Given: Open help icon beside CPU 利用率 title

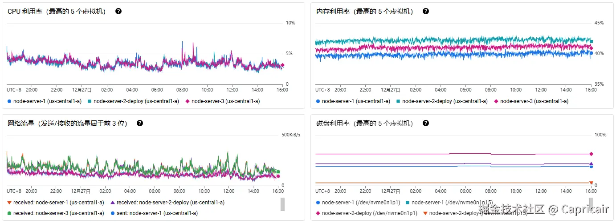Looking at the screenshot, I should tap(118, 12).
